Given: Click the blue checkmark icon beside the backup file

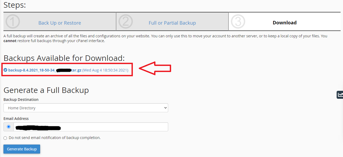Looking at the screenshot, I should [x=6, y=70].
